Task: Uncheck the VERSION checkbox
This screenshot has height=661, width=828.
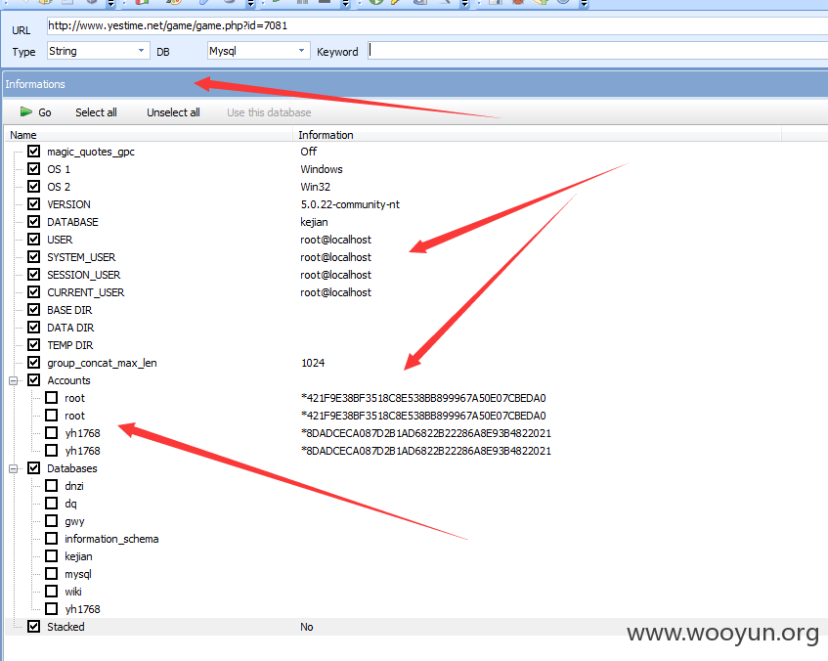Action: coord(34,204)
